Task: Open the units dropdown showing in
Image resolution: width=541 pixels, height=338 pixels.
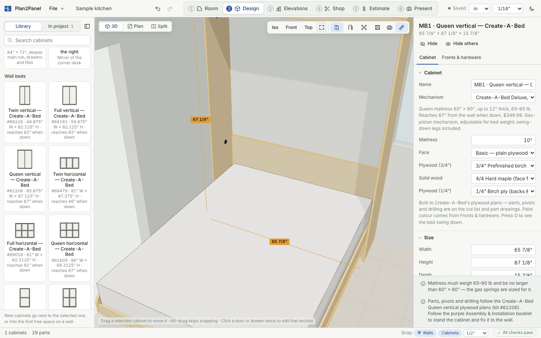Action: pyautogui.click(x=479, y=9)
